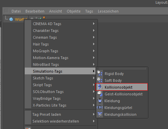Choose the Kollisionsobjekt tag
This screenshot has width=168, height=129.
click(122, 87)
